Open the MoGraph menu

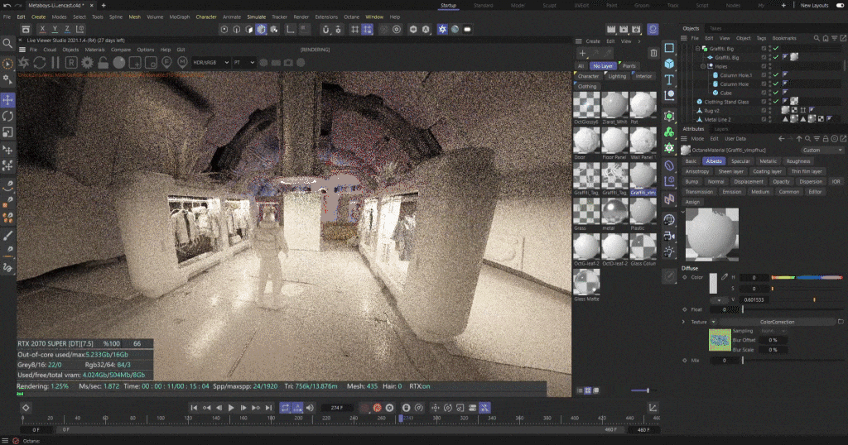coord(178,17)
